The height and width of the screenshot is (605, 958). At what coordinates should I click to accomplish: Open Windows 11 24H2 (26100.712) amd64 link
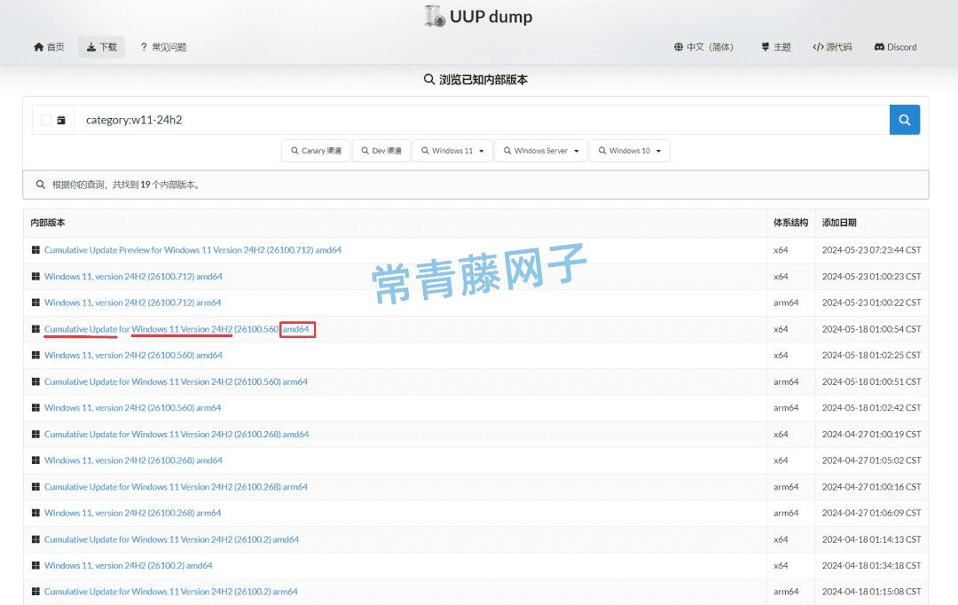pos(133,276)
